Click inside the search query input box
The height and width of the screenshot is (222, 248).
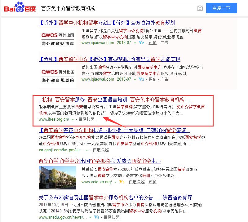(x=118, y=8)
